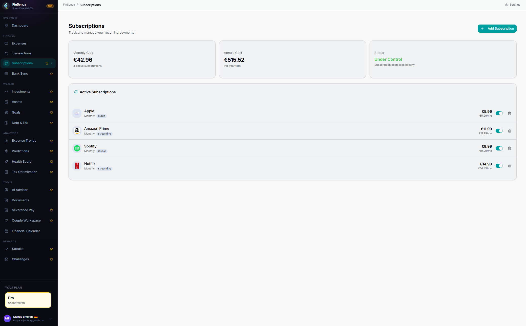Delete the Apple subscription via trash icon
The height and width of the screenshot is (326, 526).
(510, 113)
